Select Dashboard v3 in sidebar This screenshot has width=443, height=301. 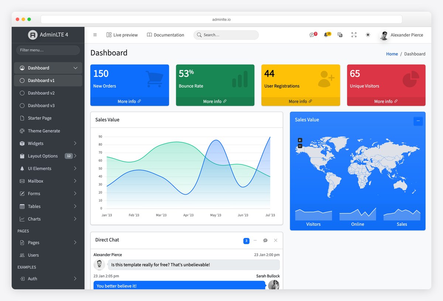pos(48,106)
